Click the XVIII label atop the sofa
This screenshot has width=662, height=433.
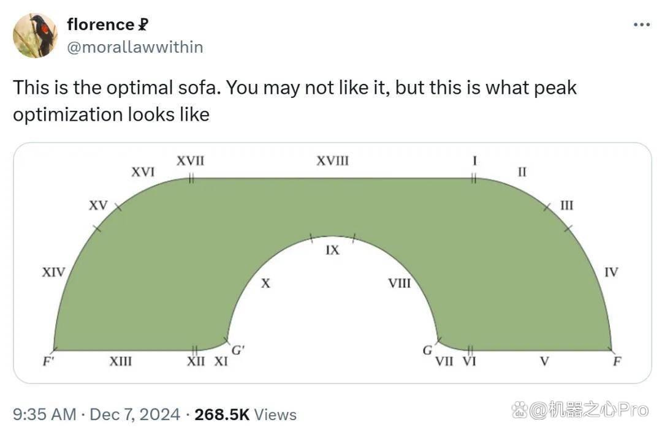click(333, 161)
